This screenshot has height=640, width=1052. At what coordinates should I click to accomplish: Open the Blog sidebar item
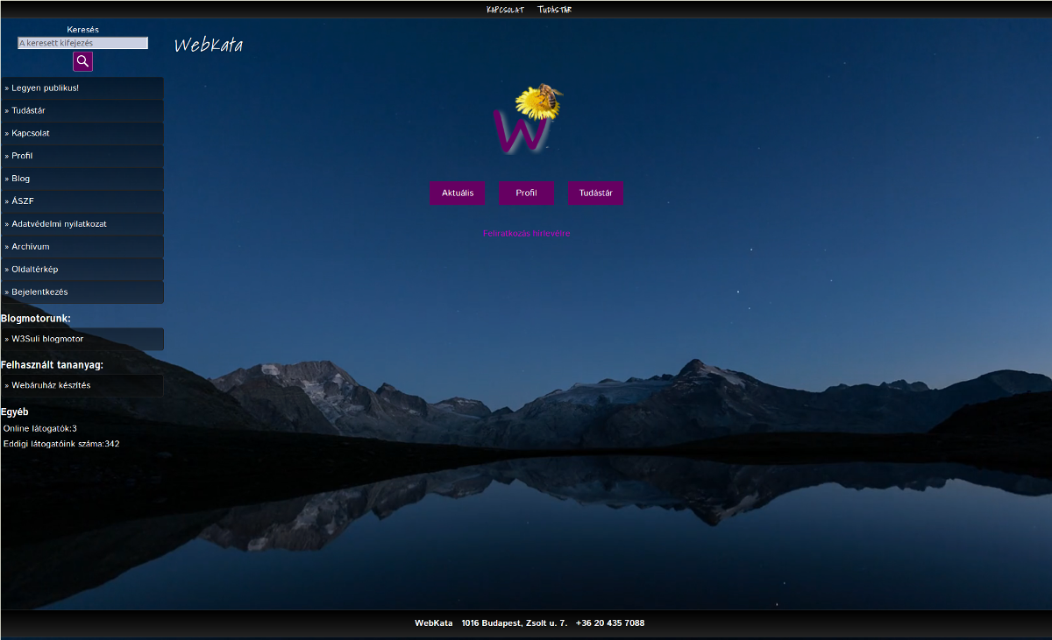pyautogui.click(x=20, y=179)
